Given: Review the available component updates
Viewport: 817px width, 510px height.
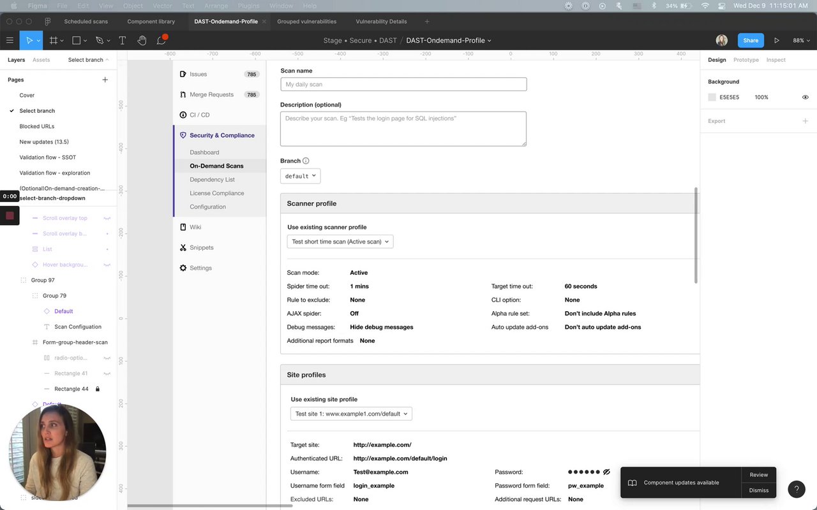Looking at the screenshot, I should [x=759, y=475].
